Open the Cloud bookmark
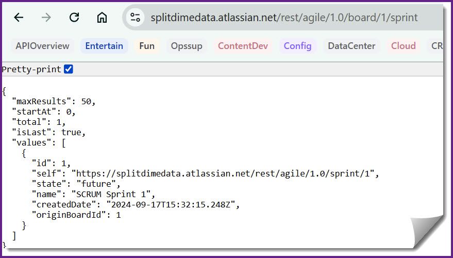The image size is (453, 258). pos(404,46)
